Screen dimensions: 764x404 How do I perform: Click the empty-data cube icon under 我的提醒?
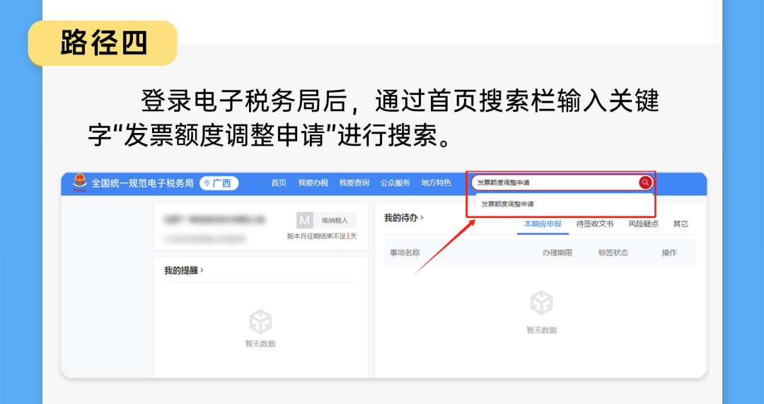click(260, 322)
